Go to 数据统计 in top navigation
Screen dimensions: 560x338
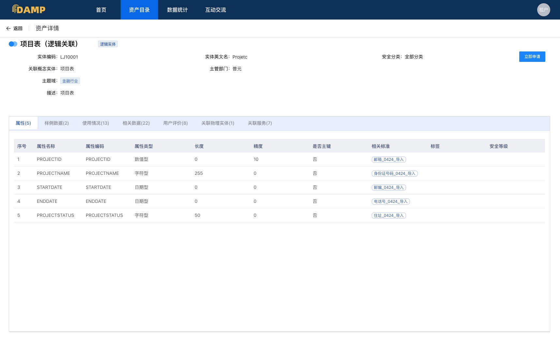point(177,10)
